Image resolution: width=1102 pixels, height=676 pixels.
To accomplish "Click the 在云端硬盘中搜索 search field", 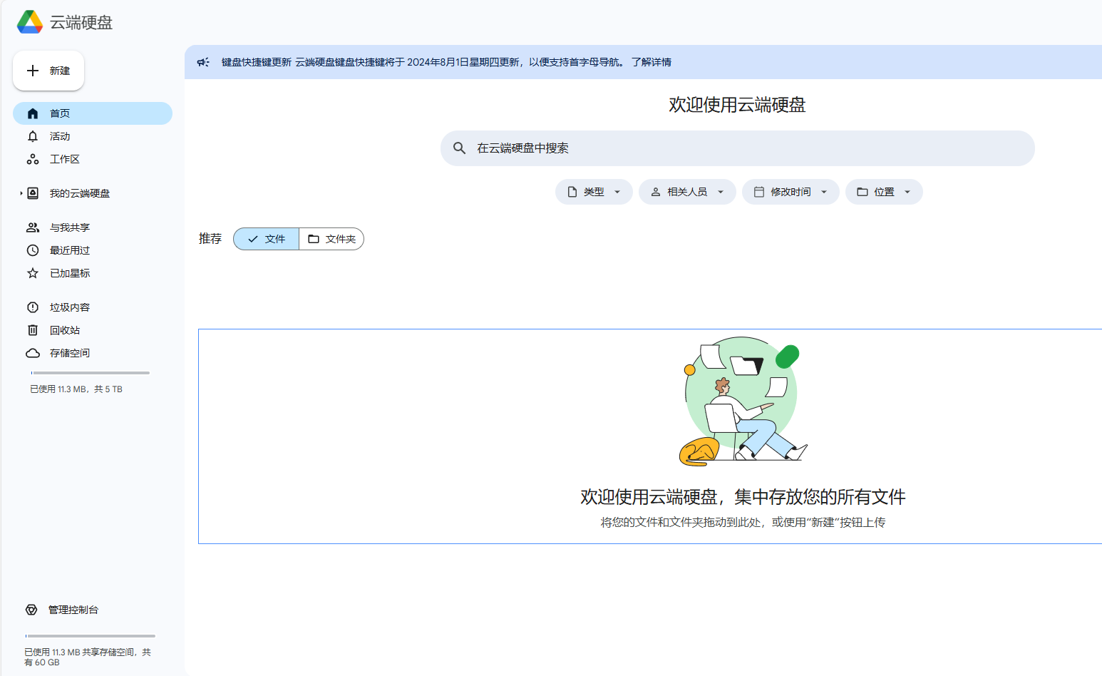I will point(738,148).
